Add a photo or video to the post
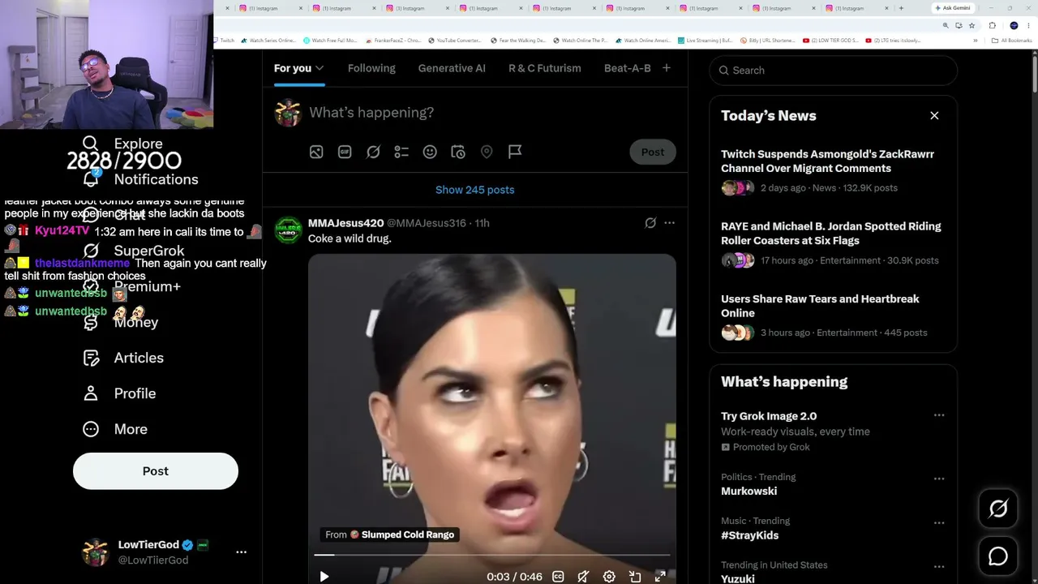This screenshot has width=1038, height=584. click(x=316, y=152)
